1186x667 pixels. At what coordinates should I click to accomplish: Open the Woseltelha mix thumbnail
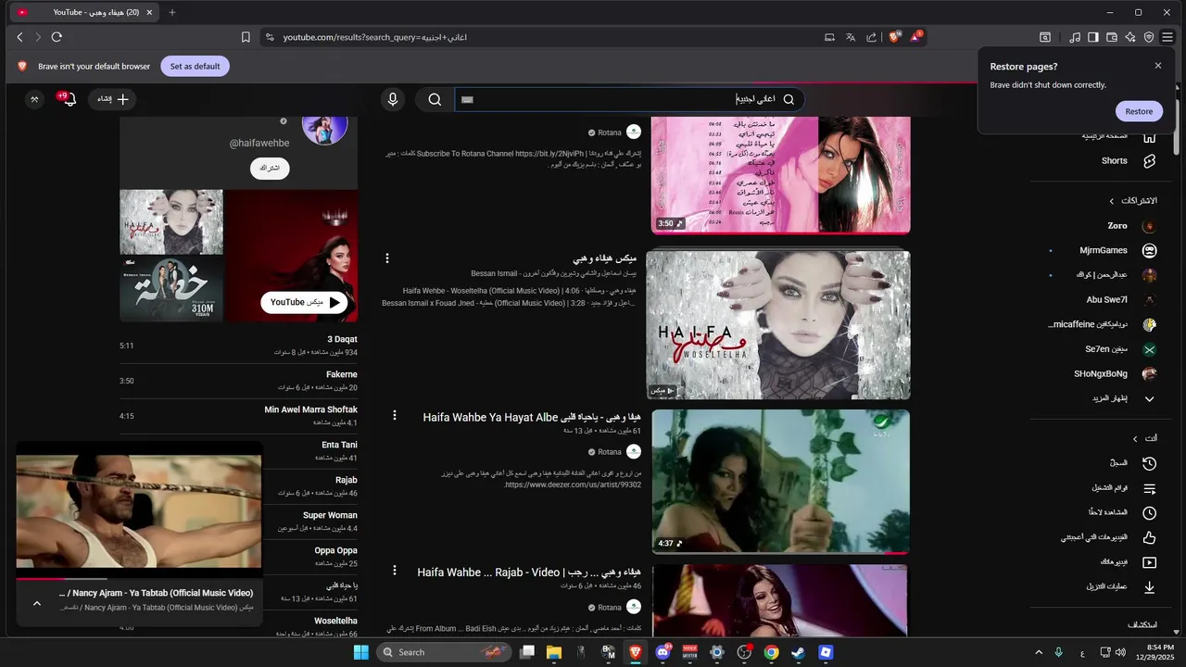pyautogui.click(x=778, y=324)
